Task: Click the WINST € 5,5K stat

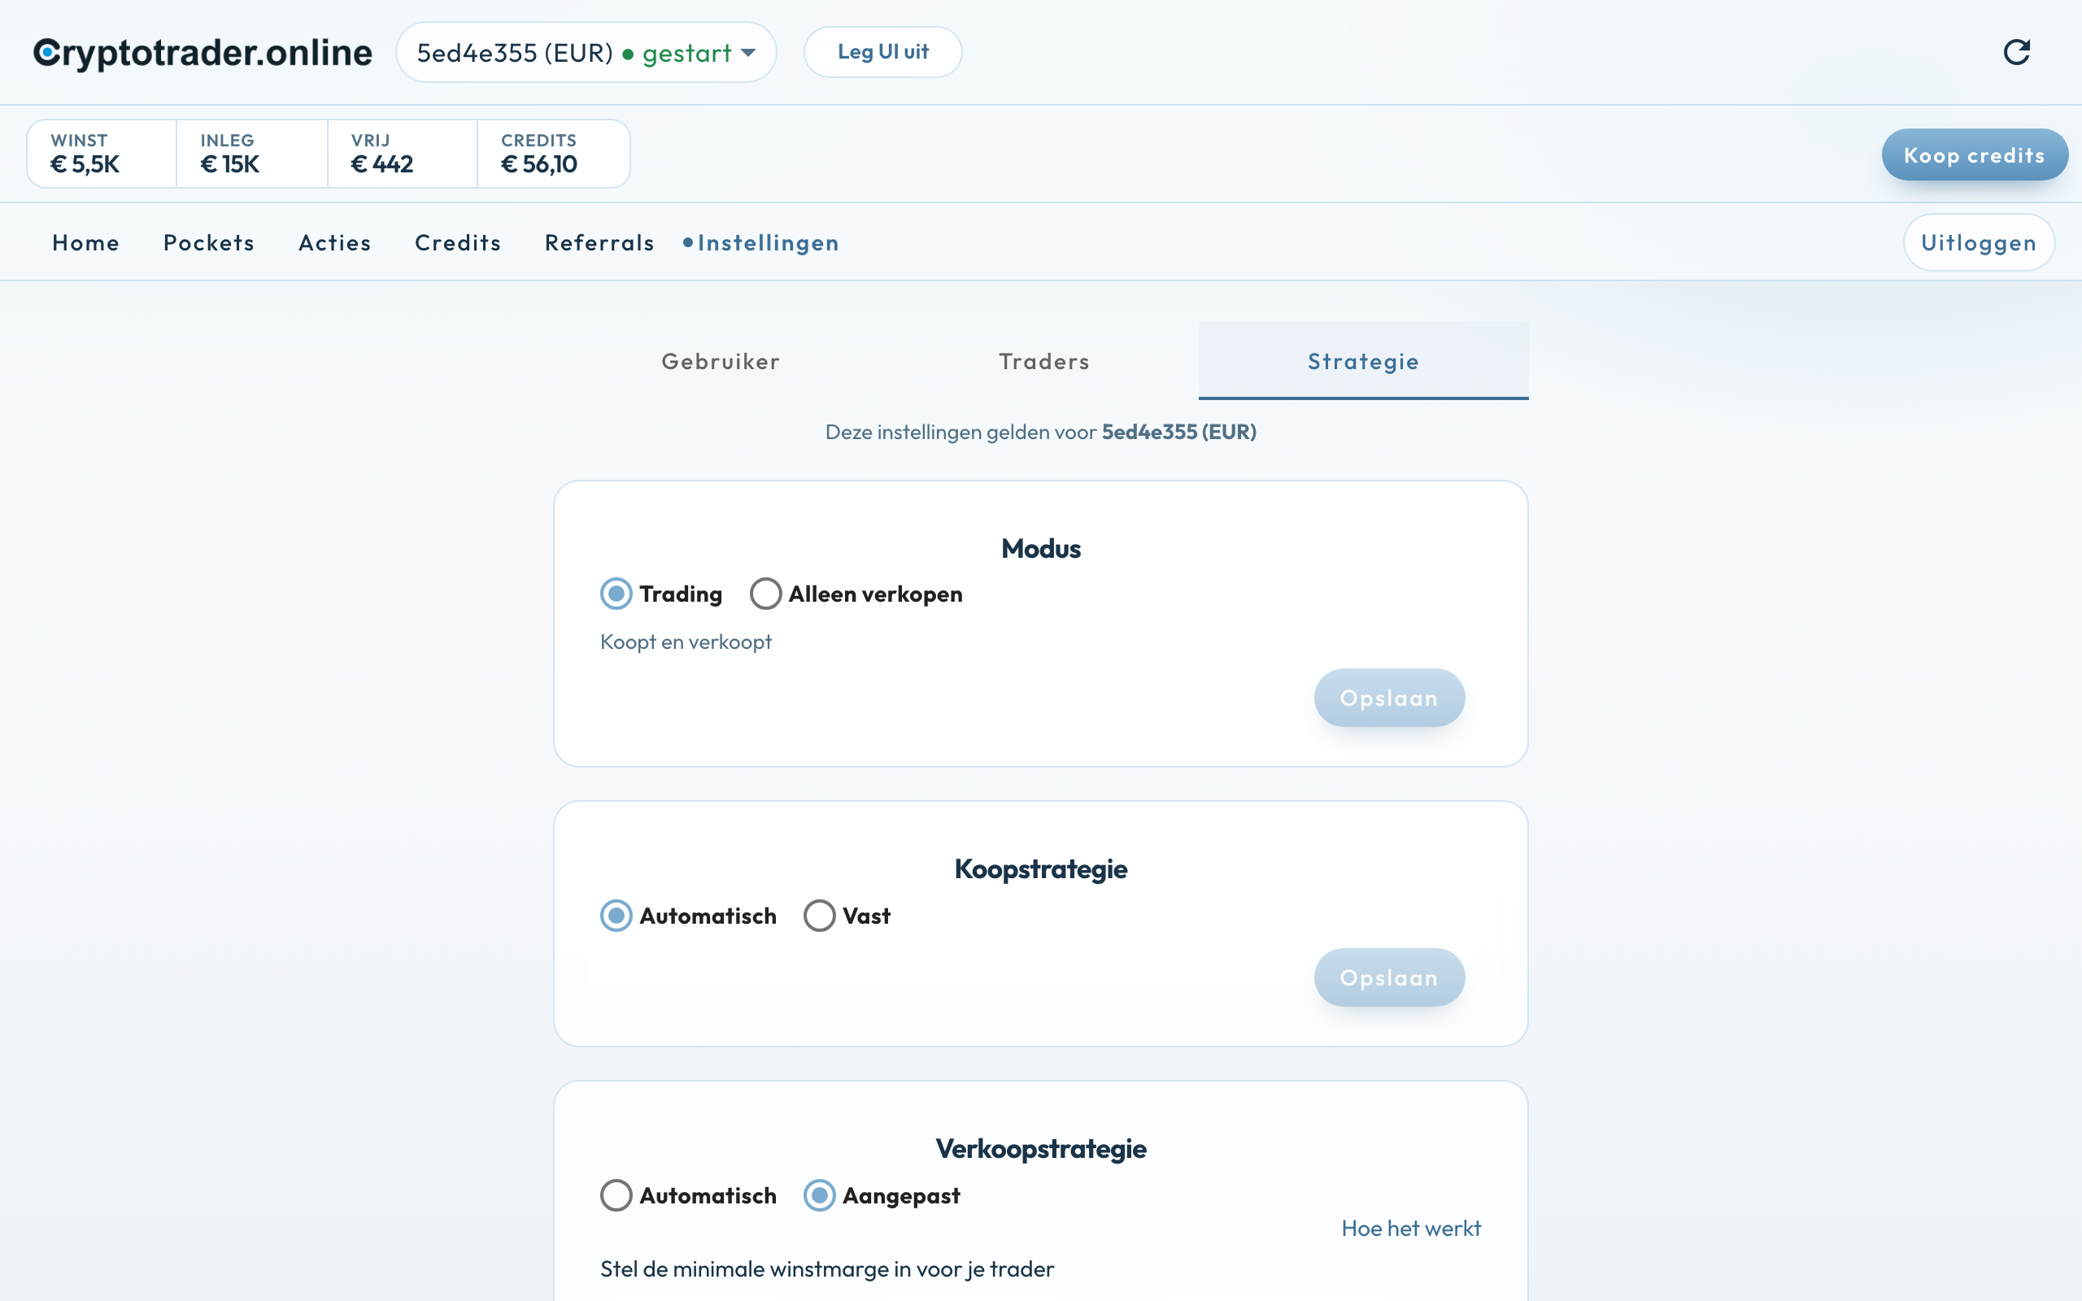Action: [x=102, y=153]
